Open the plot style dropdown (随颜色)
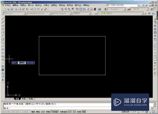Image resolution: width=158 pixels, height=114 pixels. tap(90, 14)
